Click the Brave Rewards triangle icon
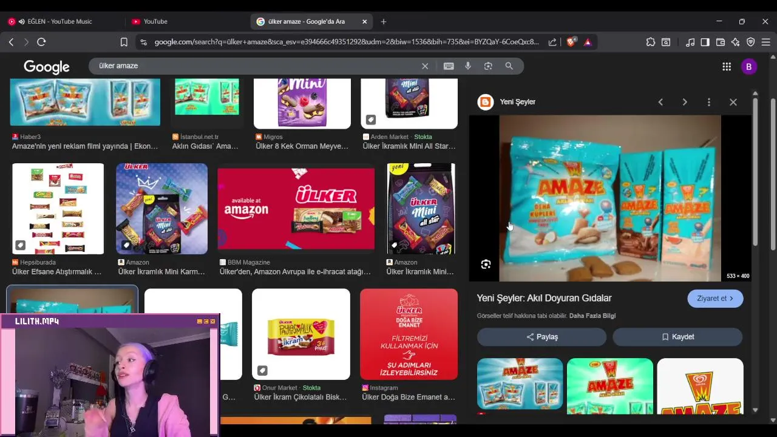Image resolution: width=777 pixels, height=437 pixels. coord(588,42)
